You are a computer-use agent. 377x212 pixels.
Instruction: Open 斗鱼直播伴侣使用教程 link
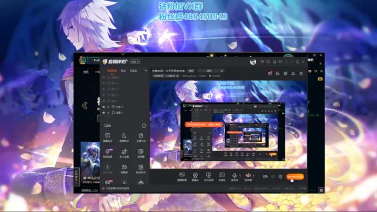pyautogui.click(x=117, y=188)
